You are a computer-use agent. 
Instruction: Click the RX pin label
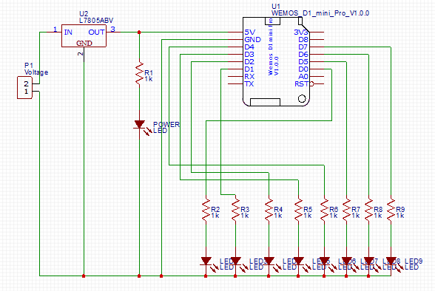point(249,76)
